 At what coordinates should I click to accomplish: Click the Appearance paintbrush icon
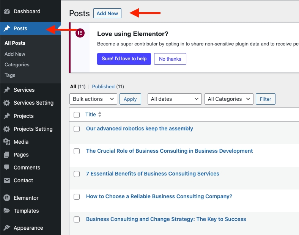click(x=6, y=228)
